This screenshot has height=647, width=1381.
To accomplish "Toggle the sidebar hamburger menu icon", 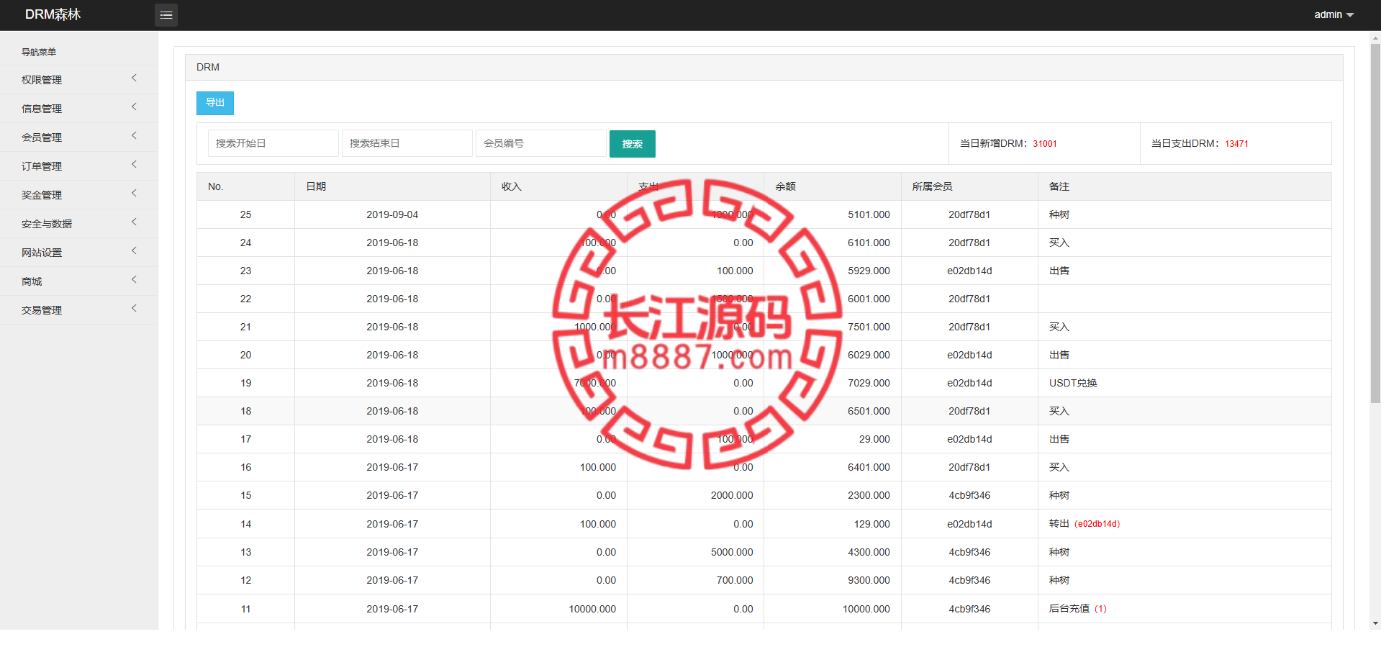I will click(x=166, y=15).
